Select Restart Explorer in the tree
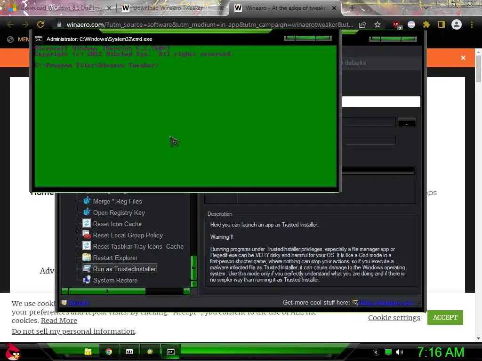482x361 pixels. tap(115, 258)
